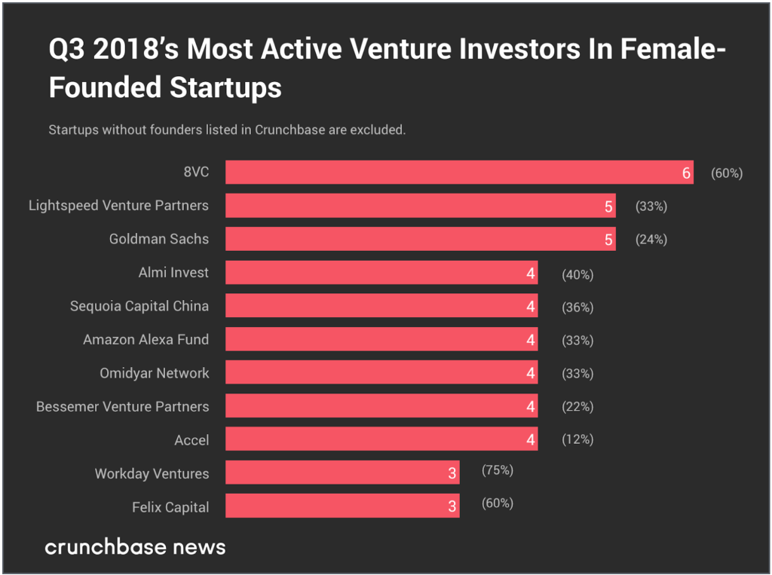Click the Bessemer Venture Partners label
The width and height of the screenshot is (772, 575).
(122, 407)
